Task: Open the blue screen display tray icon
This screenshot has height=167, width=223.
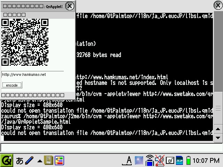Action: coord(139,160)
